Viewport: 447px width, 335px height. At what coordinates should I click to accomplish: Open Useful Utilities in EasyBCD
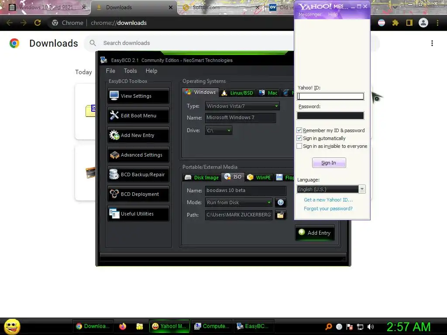tap(138, 214)
